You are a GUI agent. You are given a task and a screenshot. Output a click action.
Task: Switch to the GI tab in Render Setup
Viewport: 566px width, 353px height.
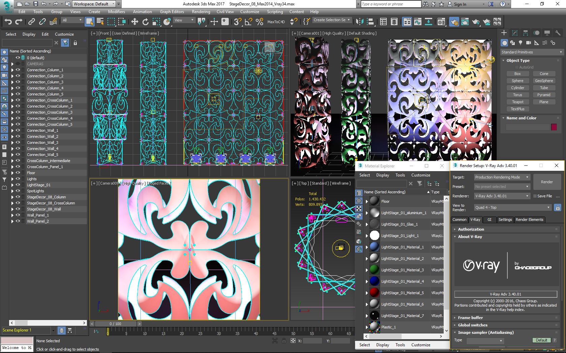[489, 220]
